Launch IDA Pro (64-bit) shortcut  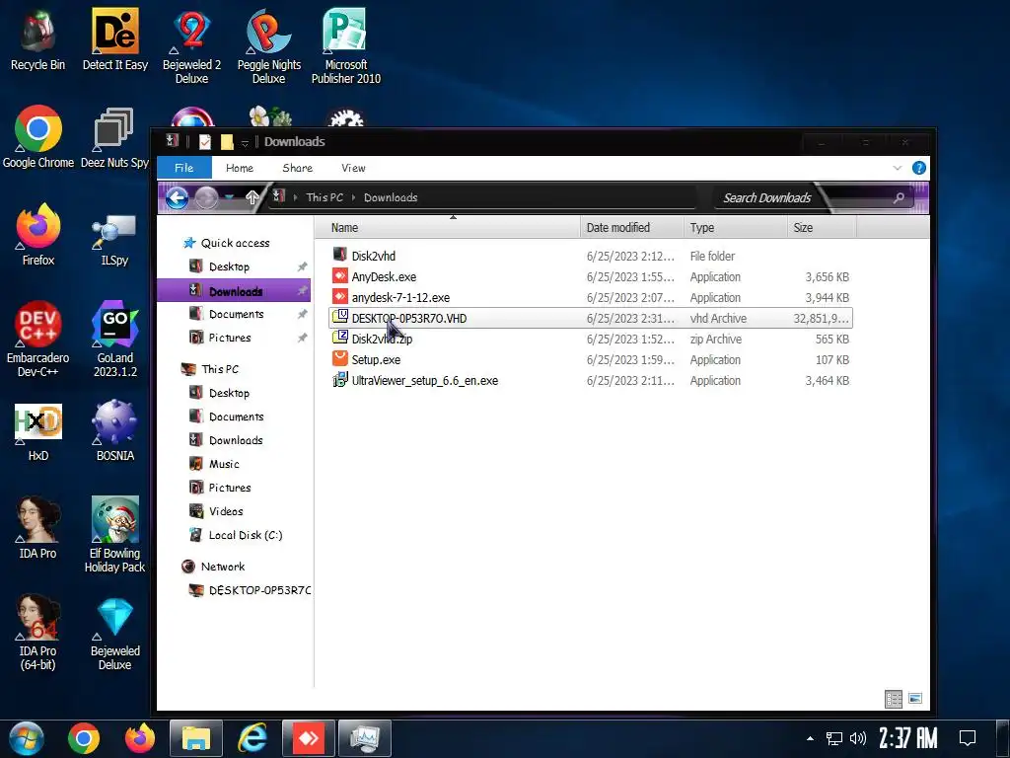[38, 632]
